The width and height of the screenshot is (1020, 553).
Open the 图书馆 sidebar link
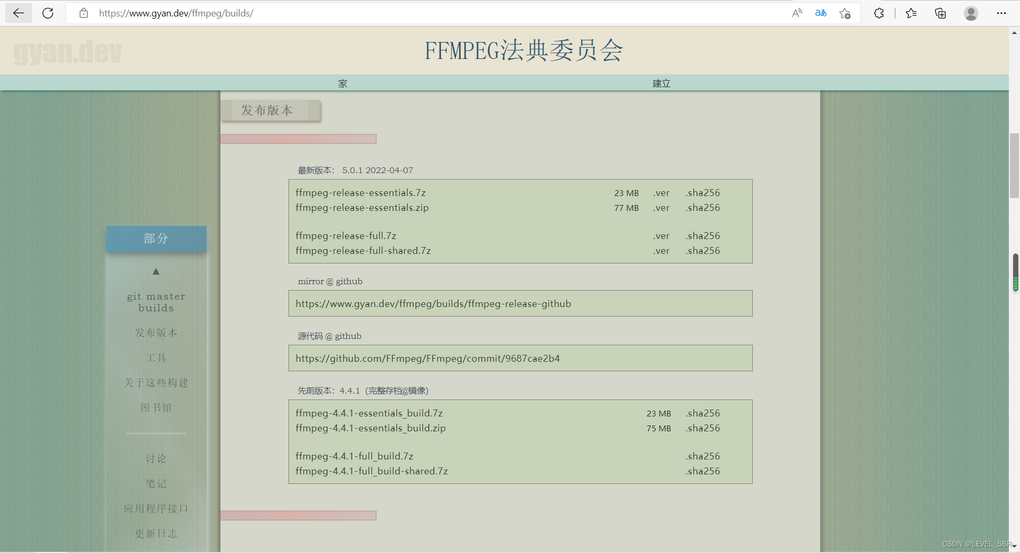coord(156,407)
